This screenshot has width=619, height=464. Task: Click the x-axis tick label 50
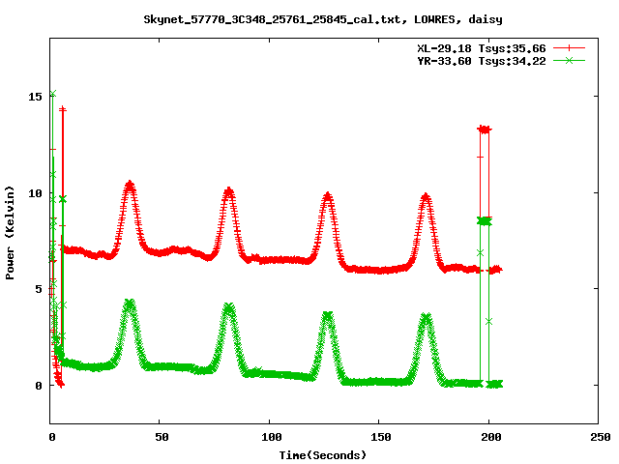[162, 437]
